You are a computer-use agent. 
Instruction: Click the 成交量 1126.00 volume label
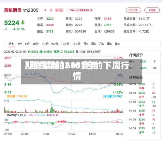click(17, 96)
